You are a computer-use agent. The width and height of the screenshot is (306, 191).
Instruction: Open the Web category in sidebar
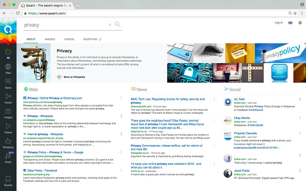(8, 69)
